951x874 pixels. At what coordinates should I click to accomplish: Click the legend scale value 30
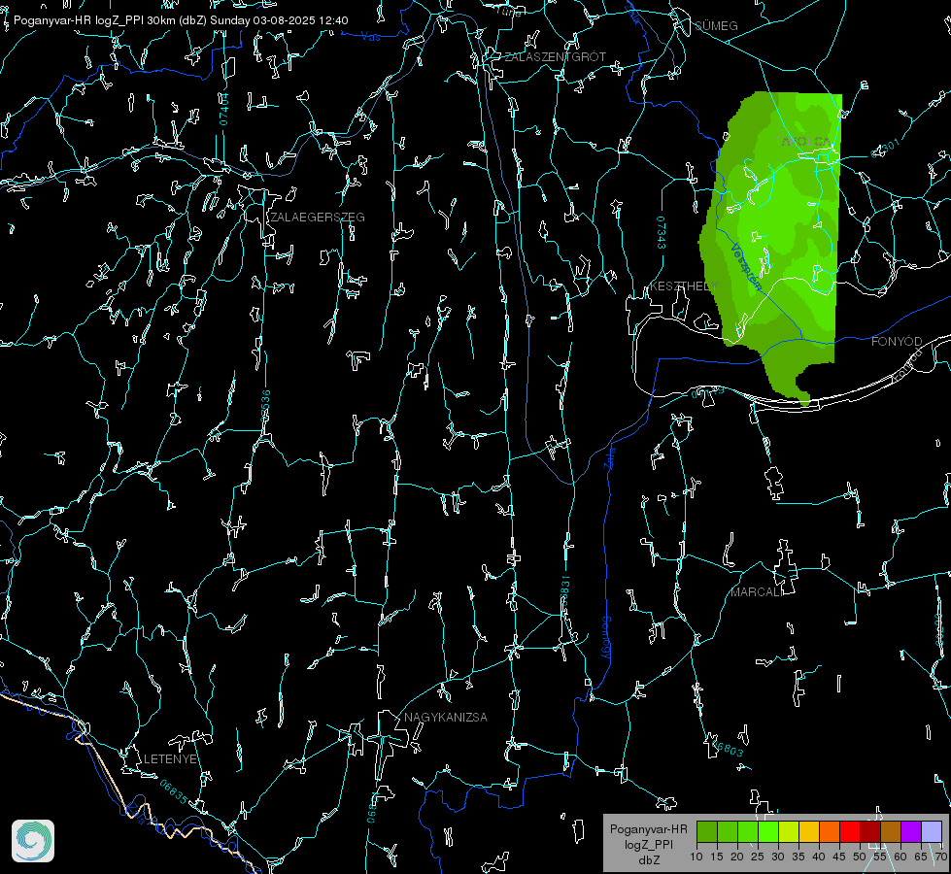(x=777, y=857)
